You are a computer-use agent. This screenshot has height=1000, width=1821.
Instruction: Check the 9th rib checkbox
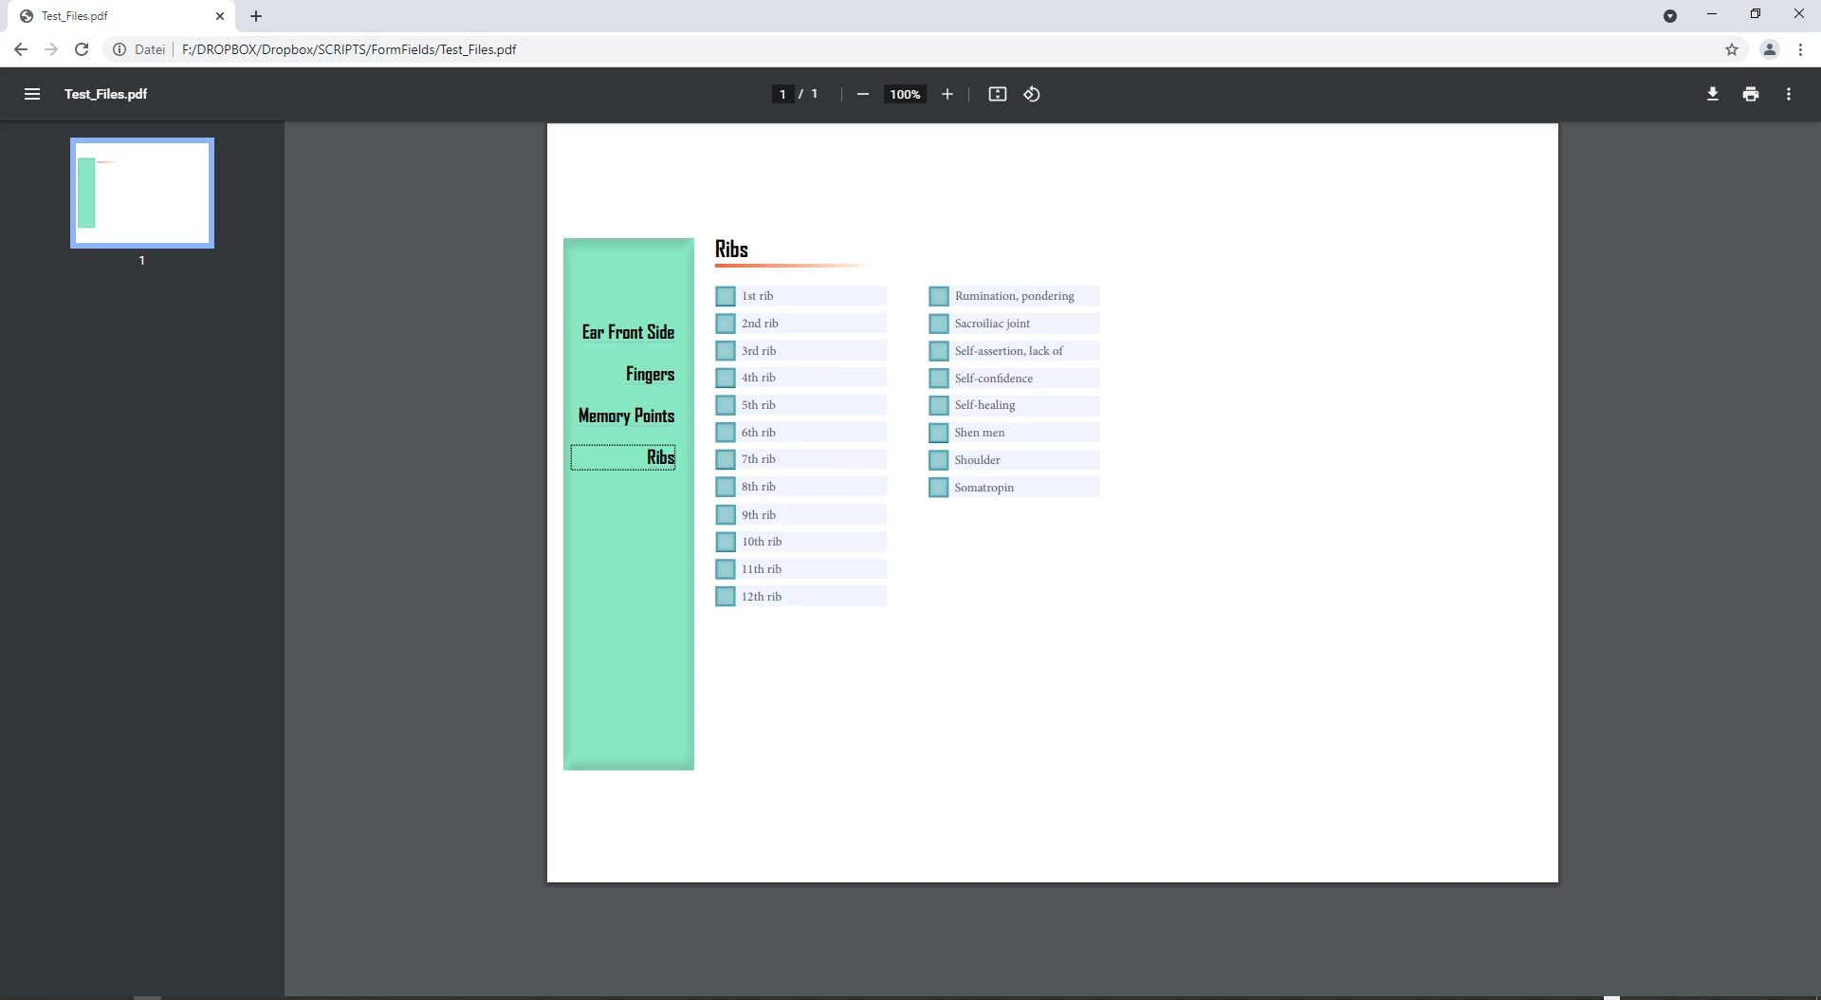point(726,515)
